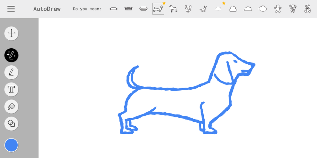Open the Shape tool
This screenshot has width=317, height=158.
point(12,123)
